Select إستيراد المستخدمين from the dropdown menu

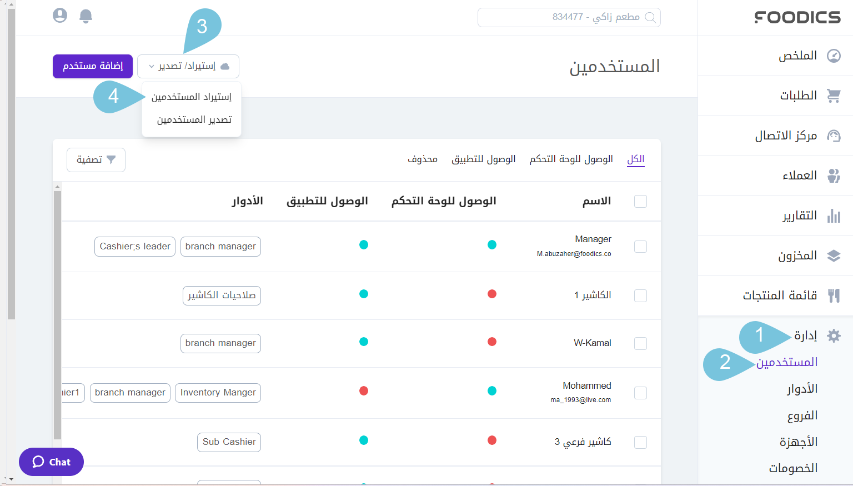coord(191,96)
